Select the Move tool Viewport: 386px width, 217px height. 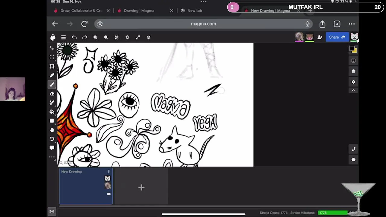52,48
